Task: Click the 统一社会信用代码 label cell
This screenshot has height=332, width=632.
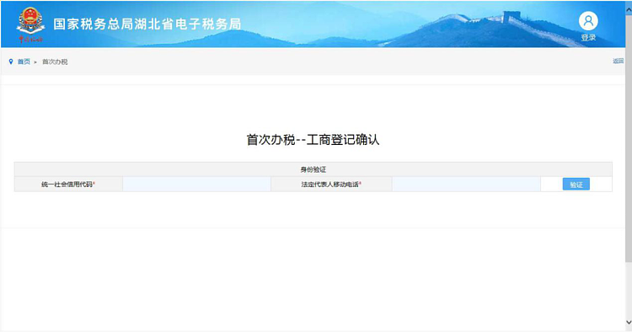Action: [x=68, y=185]
